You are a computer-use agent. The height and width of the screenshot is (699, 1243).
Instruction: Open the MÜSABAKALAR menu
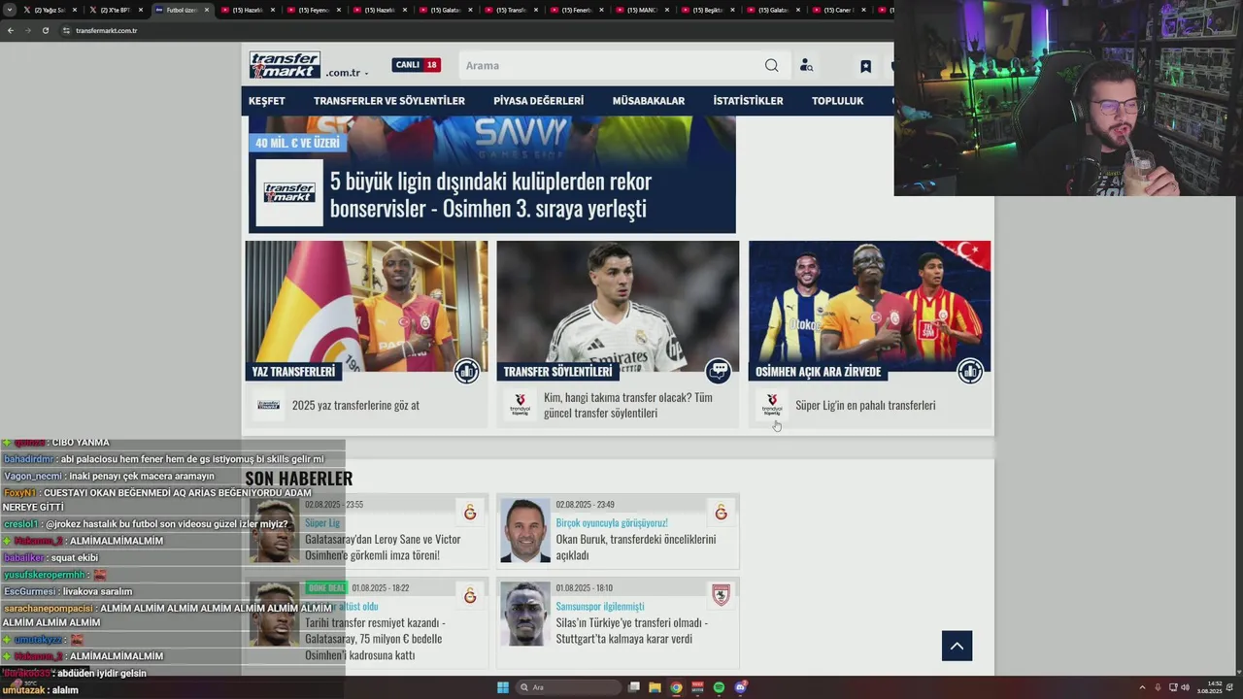point(649,101)
